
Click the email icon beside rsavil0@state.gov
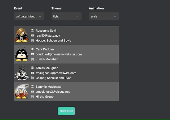(32, 36)
